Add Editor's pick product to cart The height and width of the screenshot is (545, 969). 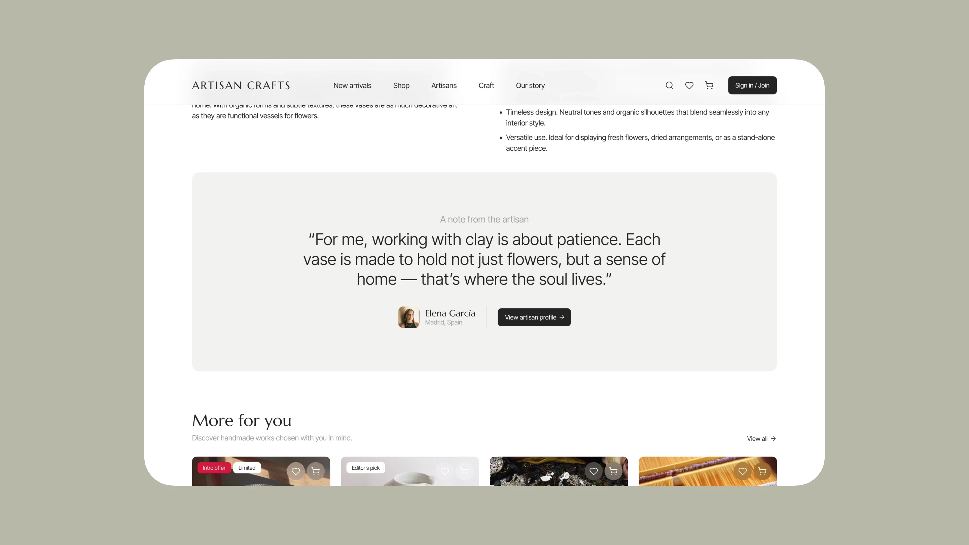[465, 471]
